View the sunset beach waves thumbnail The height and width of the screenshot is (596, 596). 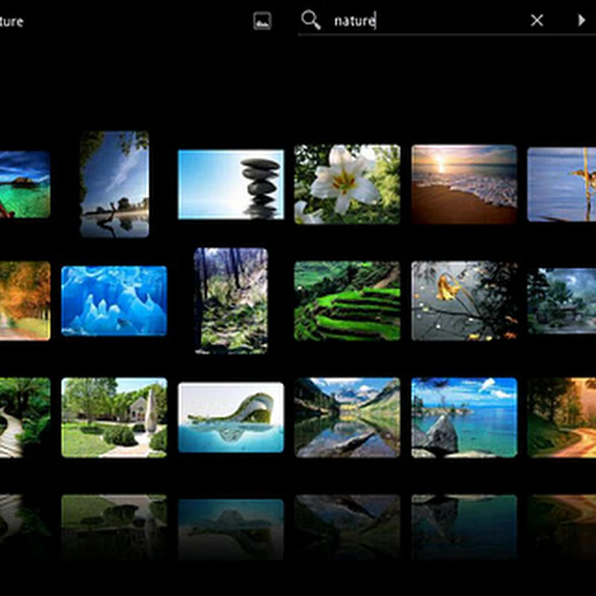pos(464,184)
